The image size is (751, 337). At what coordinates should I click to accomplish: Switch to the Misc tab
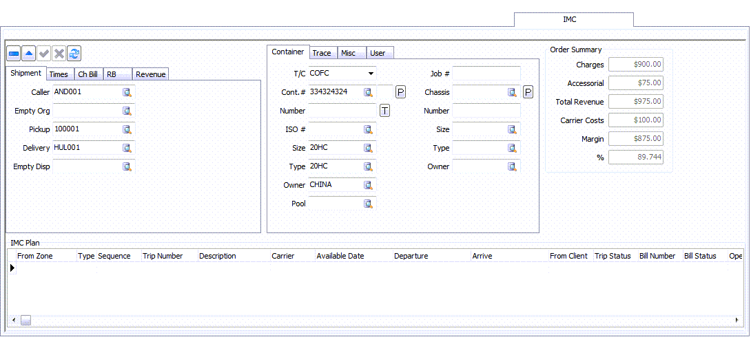[349, 53]
